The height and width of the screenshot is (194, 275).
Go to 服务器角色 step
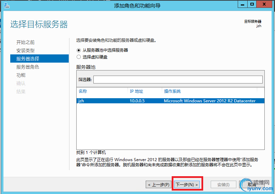[28, 67]
